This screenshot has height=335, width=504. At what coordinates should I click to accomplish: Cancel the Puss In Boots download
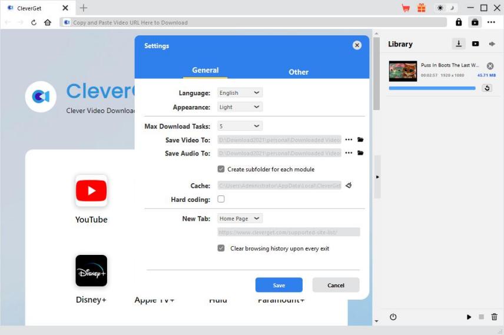[490, 66]
